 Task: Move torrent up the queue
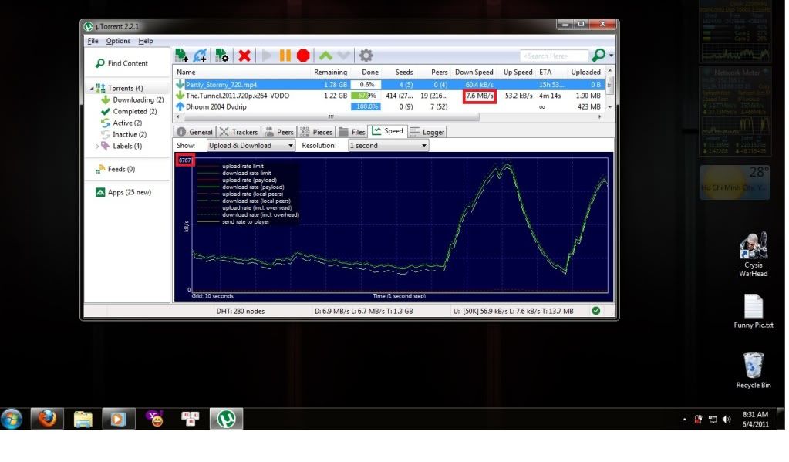pos(325,56)
